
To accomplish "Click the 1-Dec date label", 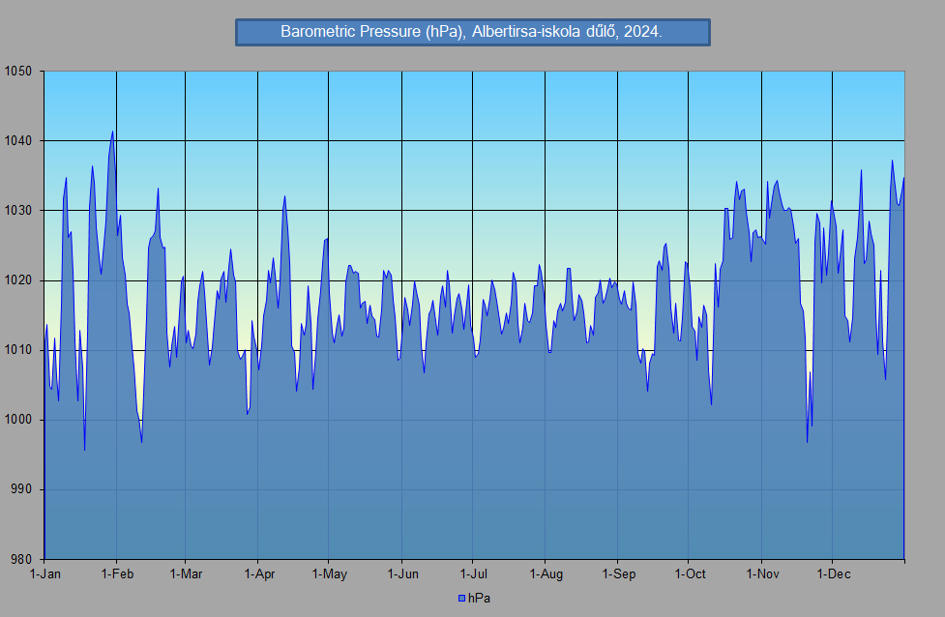I will point(833,574).
